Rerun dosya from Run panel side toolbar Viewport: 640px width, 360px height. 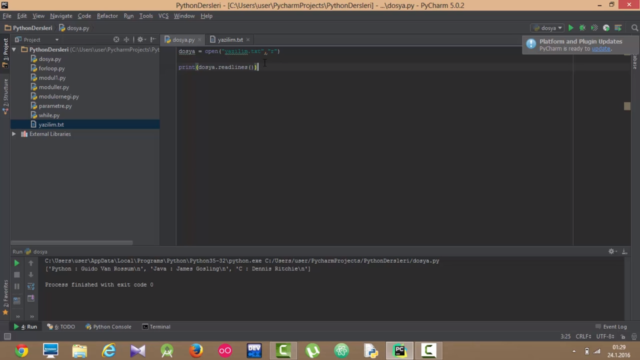[x=16, y=263]
